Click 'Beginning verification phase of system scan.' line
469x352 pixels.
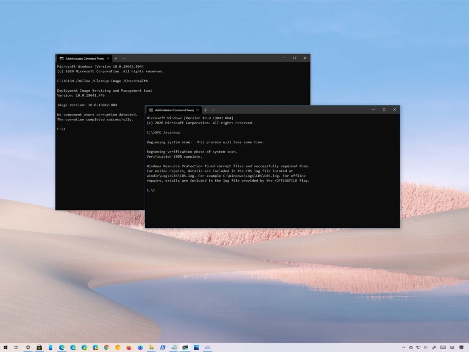point(192,152)
